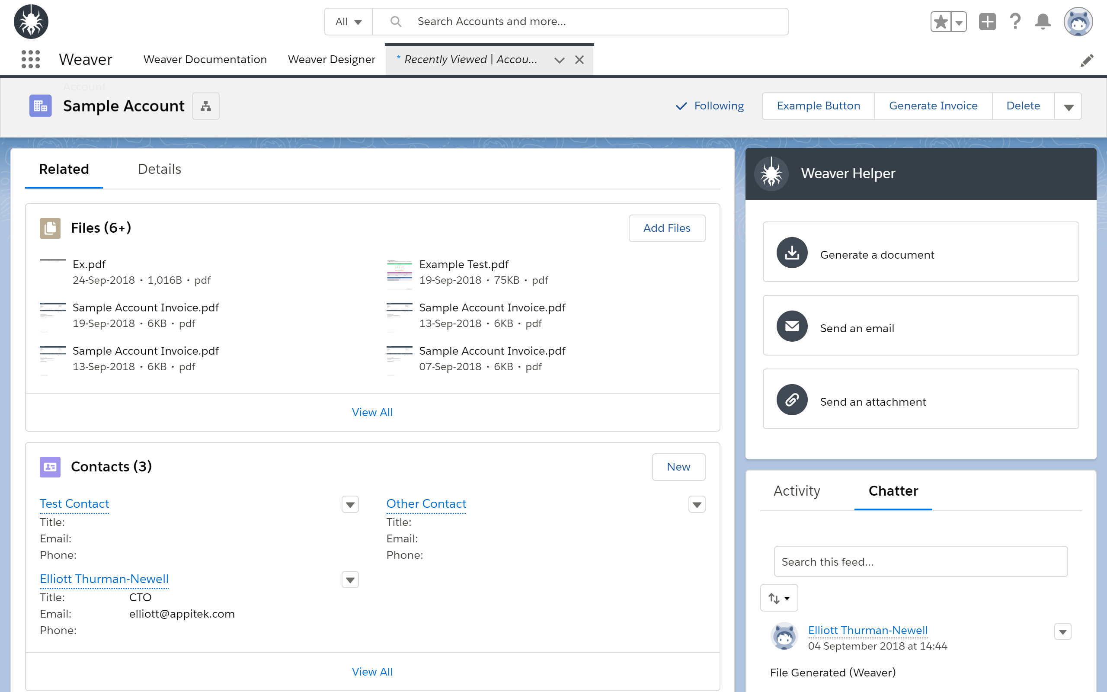Open the Test Contact link
1107x692 pixels.
point(74,504)
